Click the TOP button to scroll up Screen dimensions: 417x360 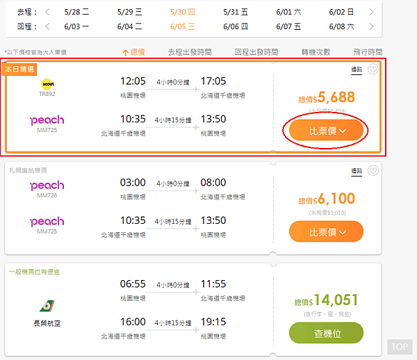tap(399, 347)
